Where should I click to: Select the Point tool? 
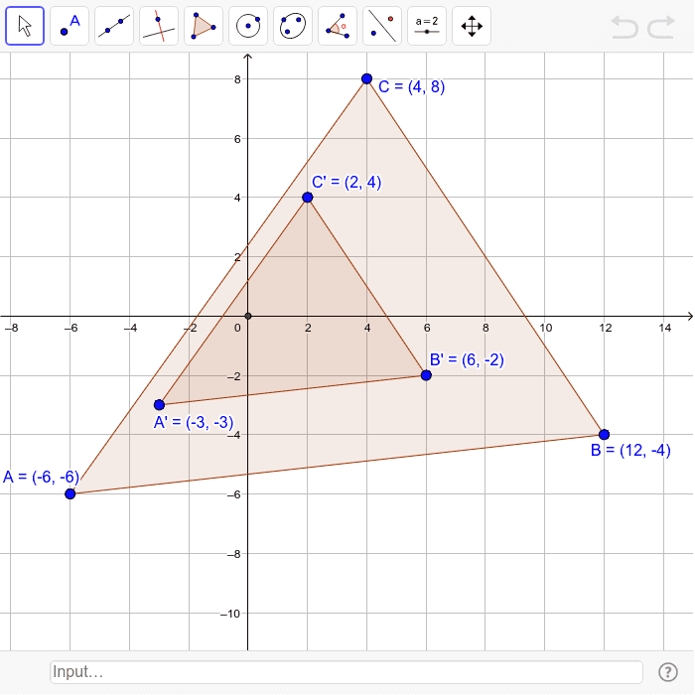[x=69, y=26]
